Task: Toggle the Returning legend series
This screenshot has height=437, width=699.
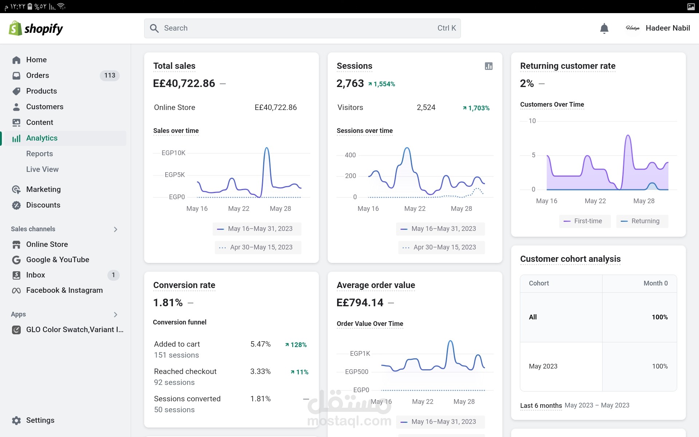Action: pyautogui.click(x=642, y=221)
